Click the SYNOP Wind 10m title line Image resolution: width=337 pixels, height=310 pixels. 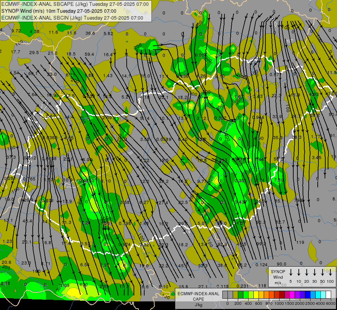(59, 11)
